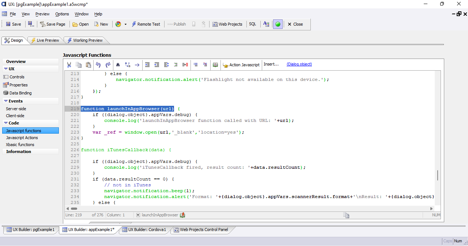Image resolution: width=468 pixels, height=246 pixels.
Task: Switch to UX Builder: pgExample1 window tab
Action: click(x=30, y=230)
